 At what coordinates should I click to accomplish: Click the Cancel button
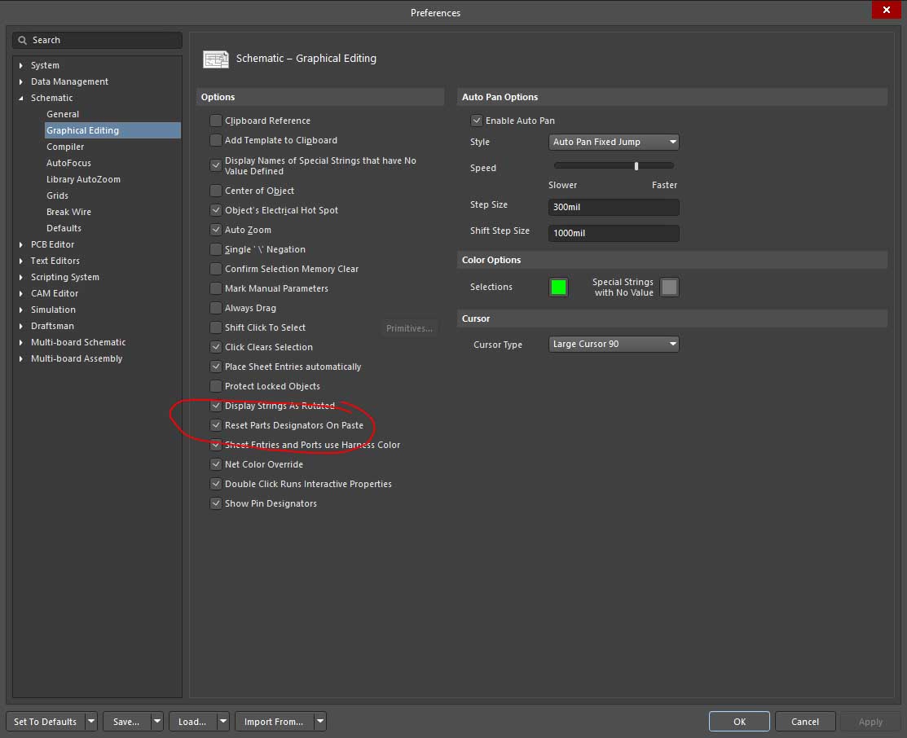[x=804, y=722]
